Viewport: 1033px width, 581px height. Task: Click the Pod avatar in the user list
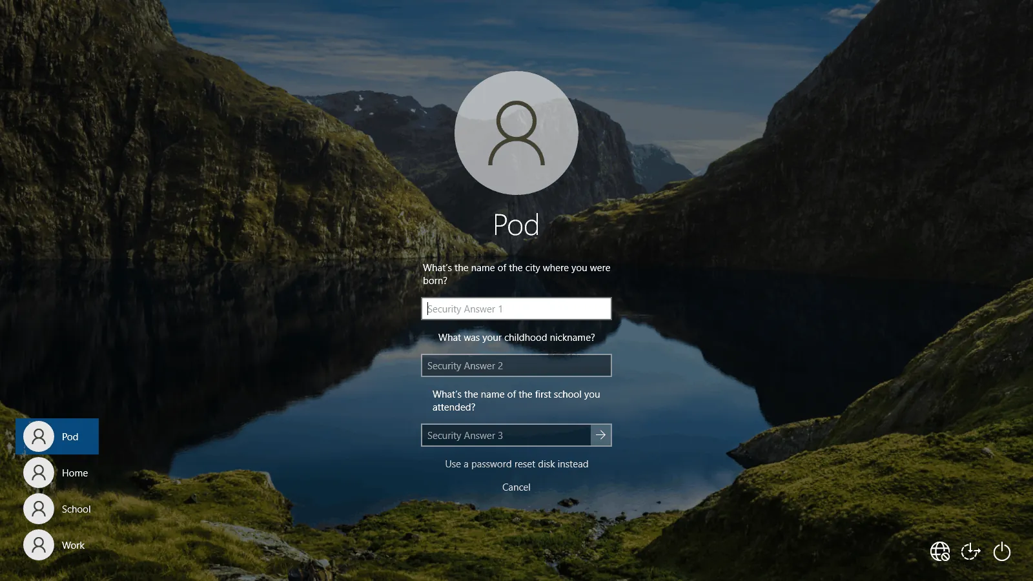(39, 436)
